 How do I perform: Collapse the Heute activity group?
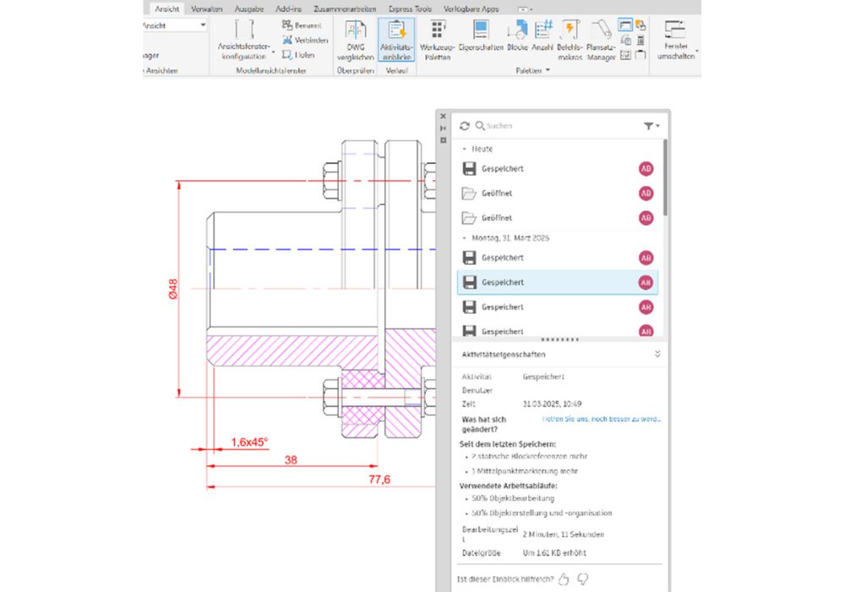click(463, 149)
